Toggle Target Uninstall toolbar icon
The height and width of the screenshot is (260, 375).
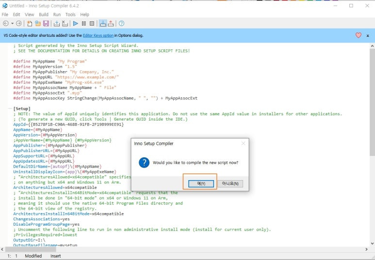point(111,23)
